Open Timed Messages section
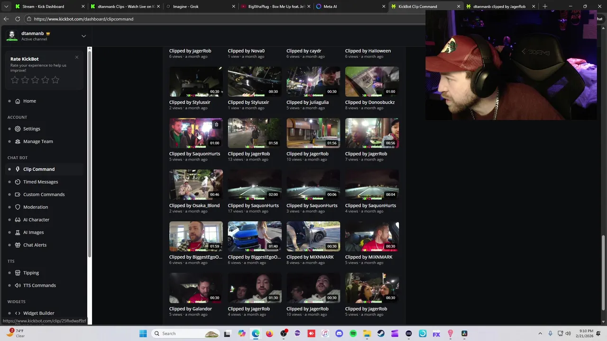607x341 pixels. tap(40, 182)
